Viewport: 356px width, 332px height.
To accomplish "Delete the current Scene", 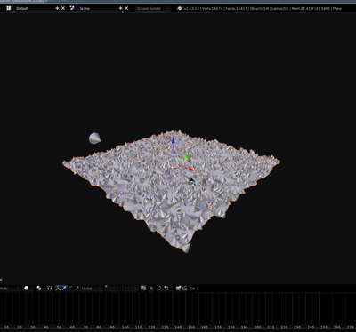I will [126, 8].
